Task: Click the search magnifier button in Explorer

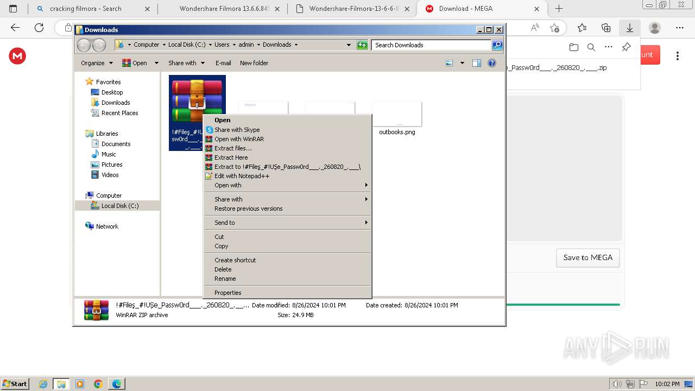Action: [497, 45]
